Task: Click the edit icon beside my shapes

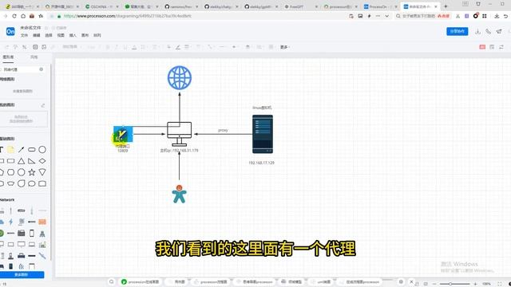Action: pos(42,105)
